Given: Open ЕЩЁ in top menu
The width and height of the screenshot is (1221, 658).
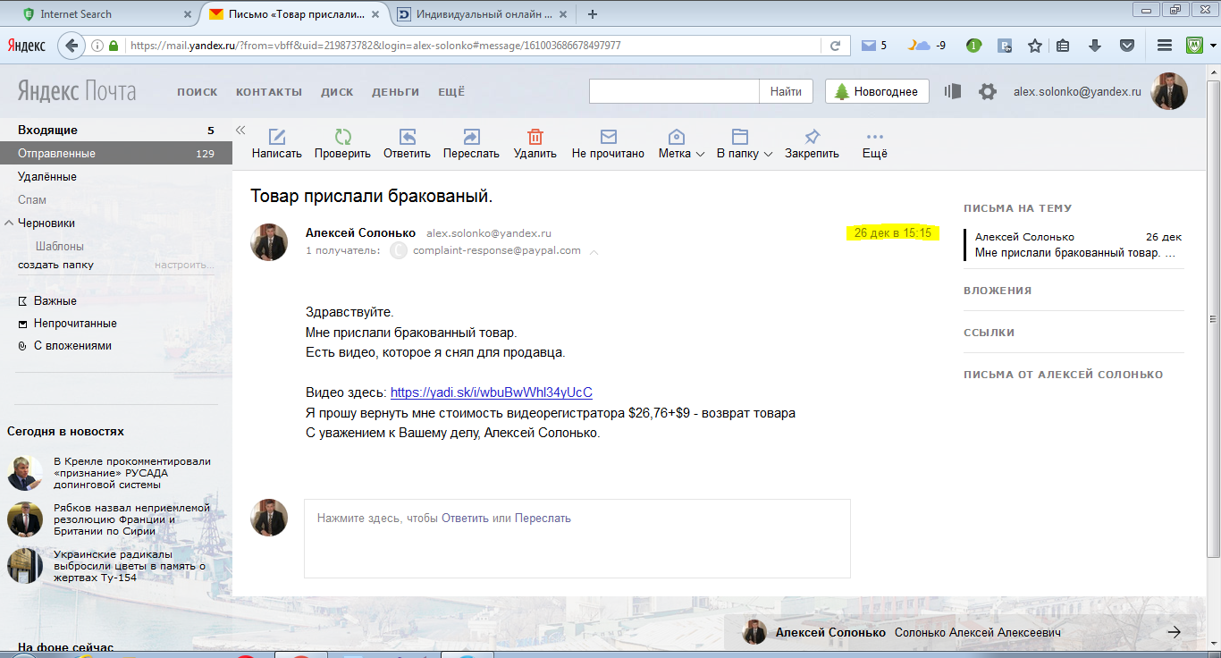Looking at the screenshot, I should click(451, 92).
